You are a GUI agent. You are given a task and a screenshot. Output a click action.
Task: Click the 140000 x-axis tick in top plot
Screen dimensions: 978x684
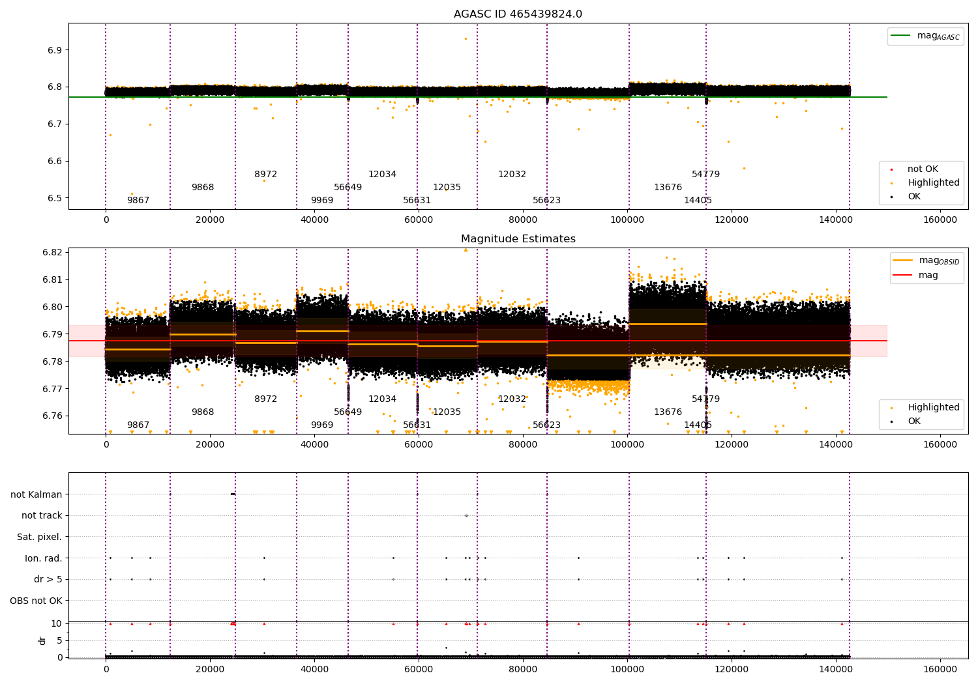tap(836, 220)
